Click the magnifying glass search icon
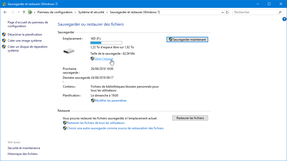This screenshot has height=161, width=287. pyautogui.click(x=280, y=12)
